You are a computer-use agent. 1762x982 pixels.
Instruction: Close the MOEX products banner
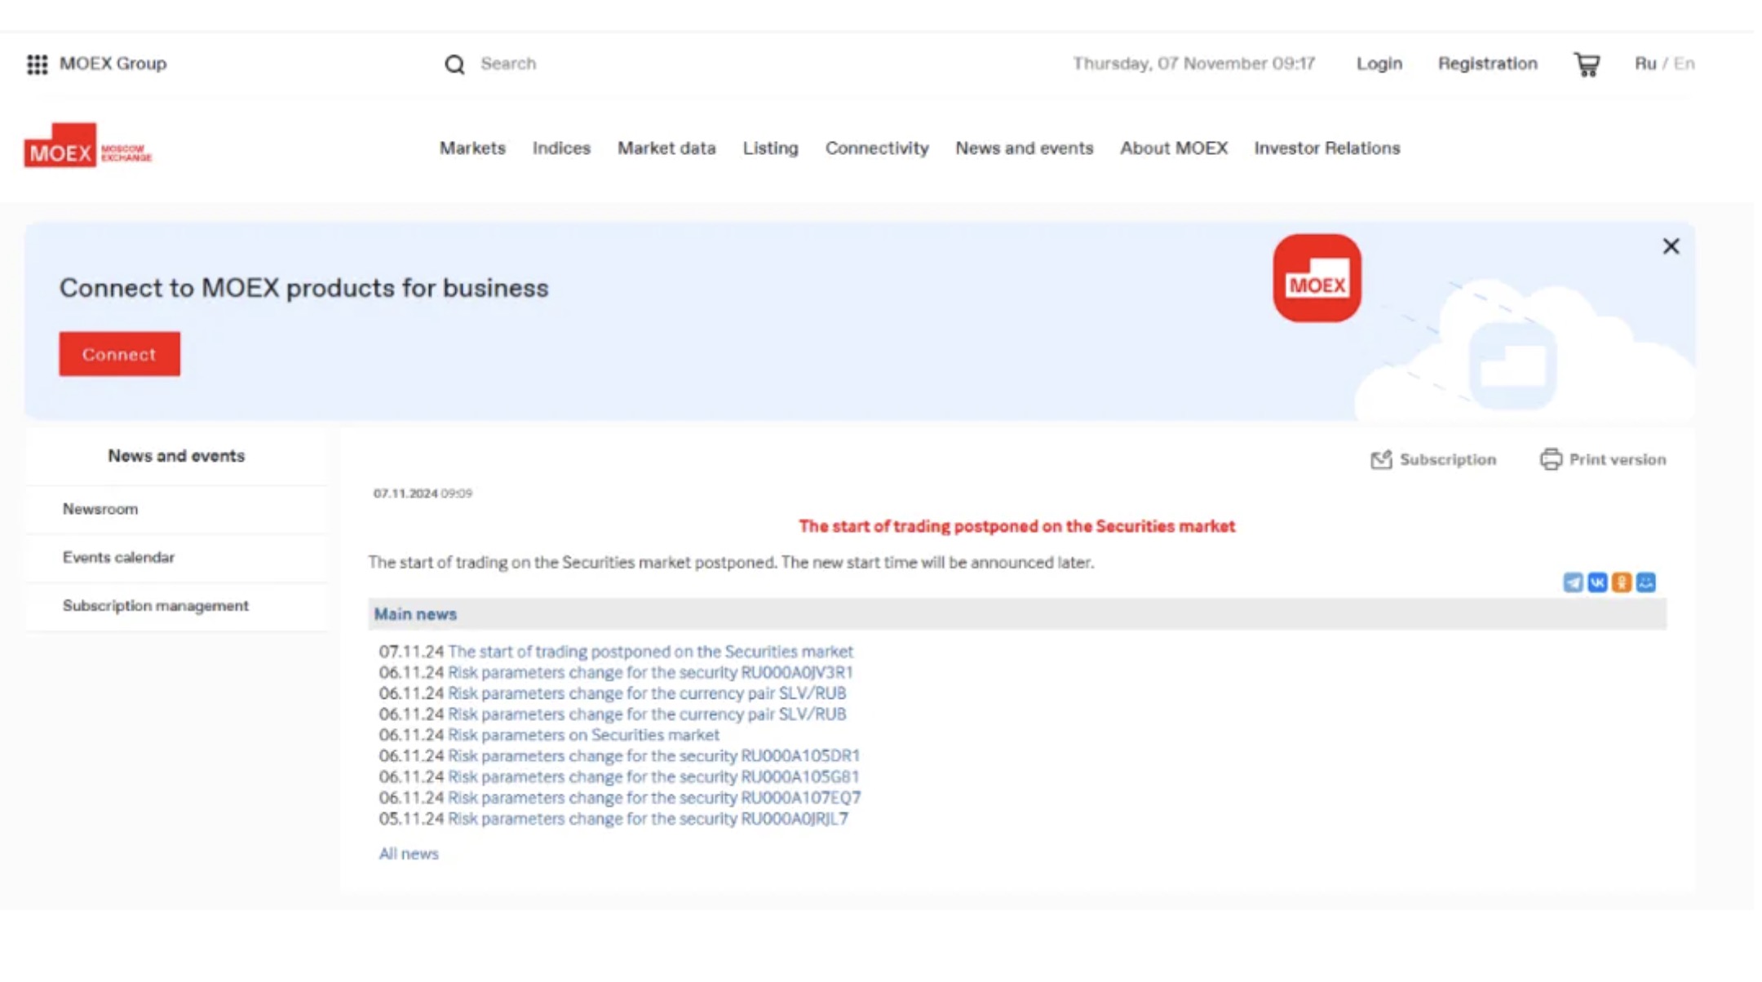(x=1671, y=246)
